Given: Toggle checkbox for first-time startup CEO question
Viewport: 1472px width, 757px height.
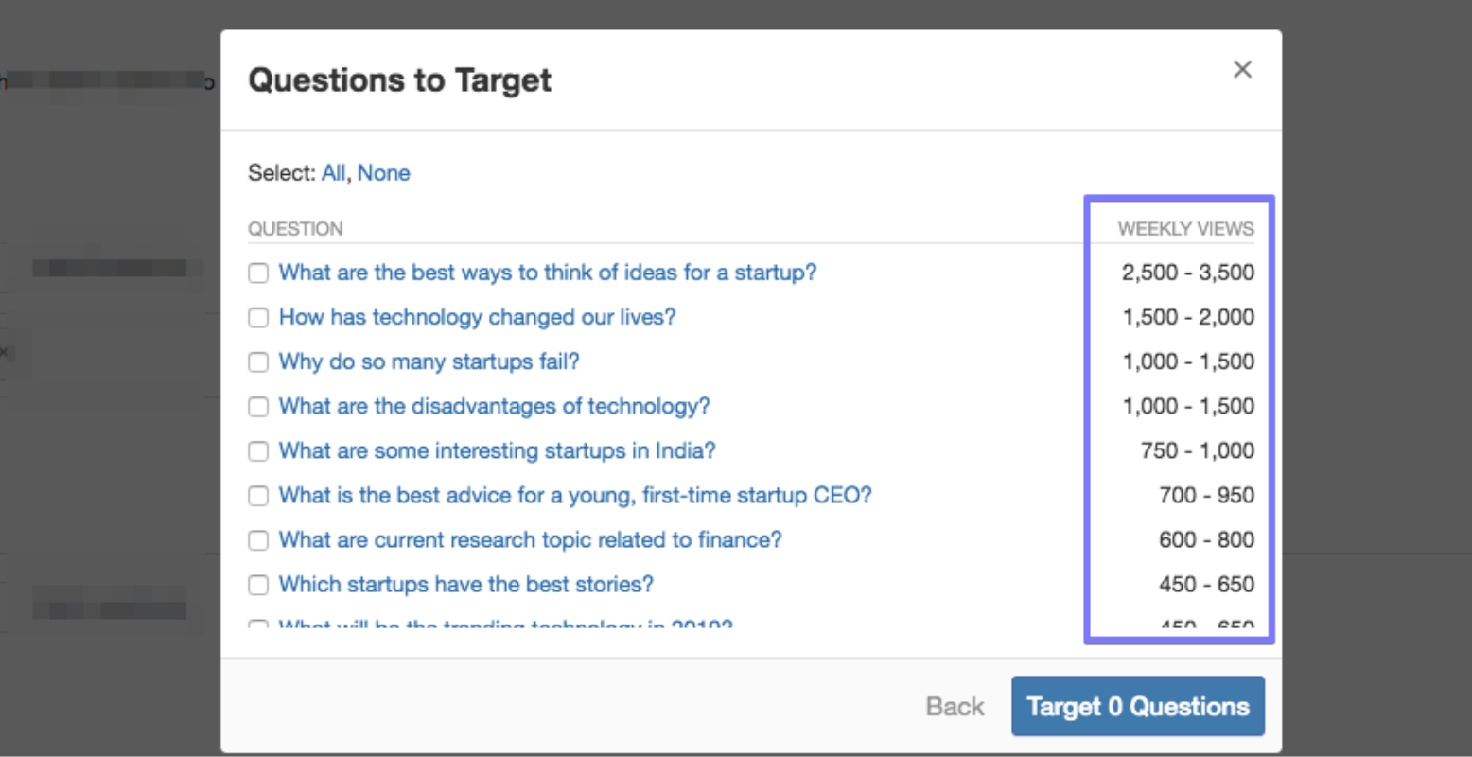Looking at the screenshot, I should click(258, 496).
